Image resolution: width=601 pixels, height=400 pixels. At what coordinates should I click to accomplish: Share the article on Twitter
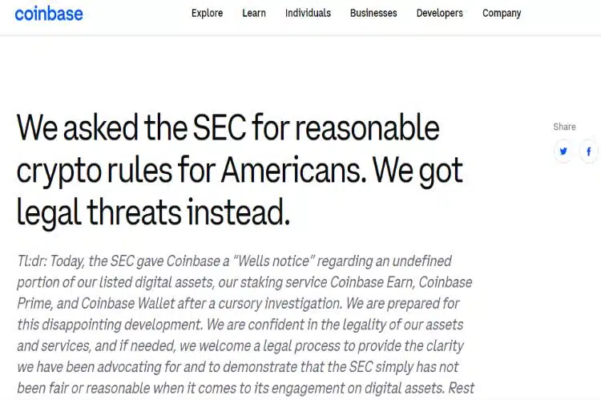click(563, 152)
